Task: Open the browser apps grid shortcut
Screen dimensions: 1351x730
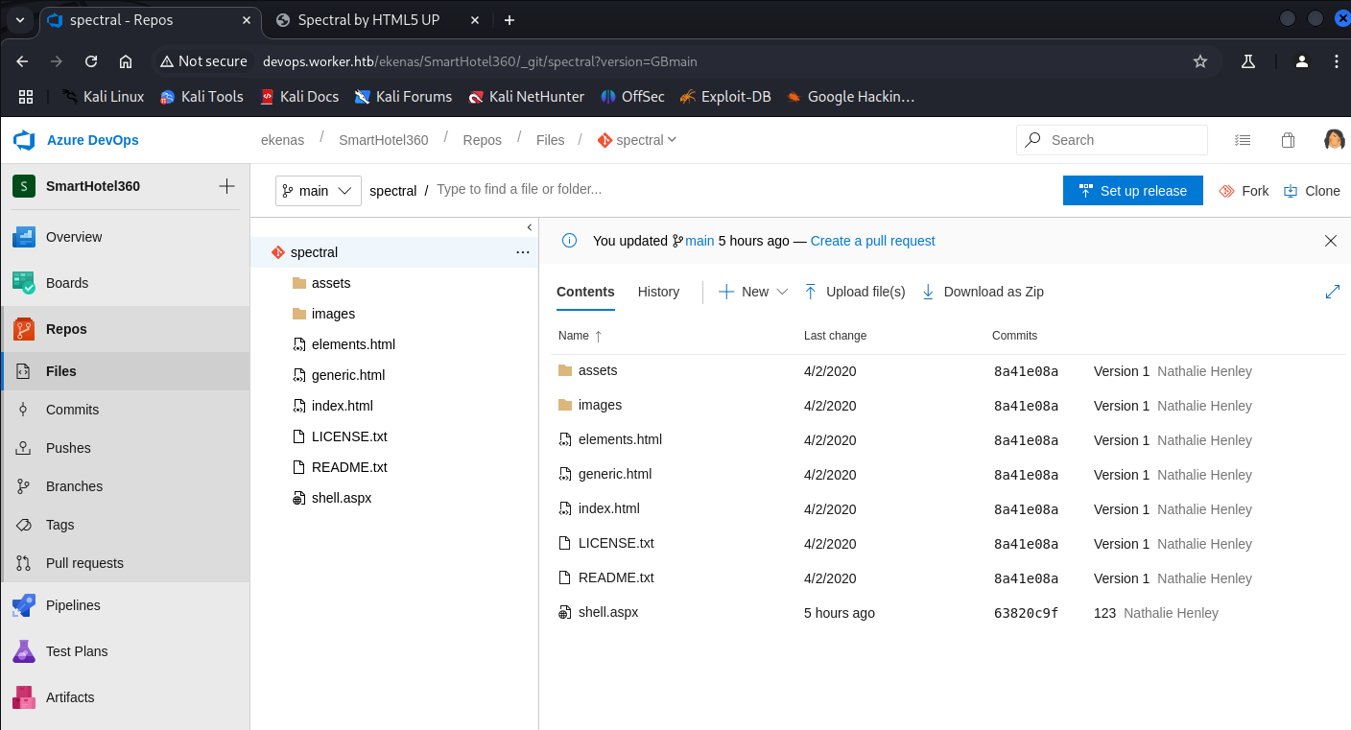Action: (x=26, y=96)
